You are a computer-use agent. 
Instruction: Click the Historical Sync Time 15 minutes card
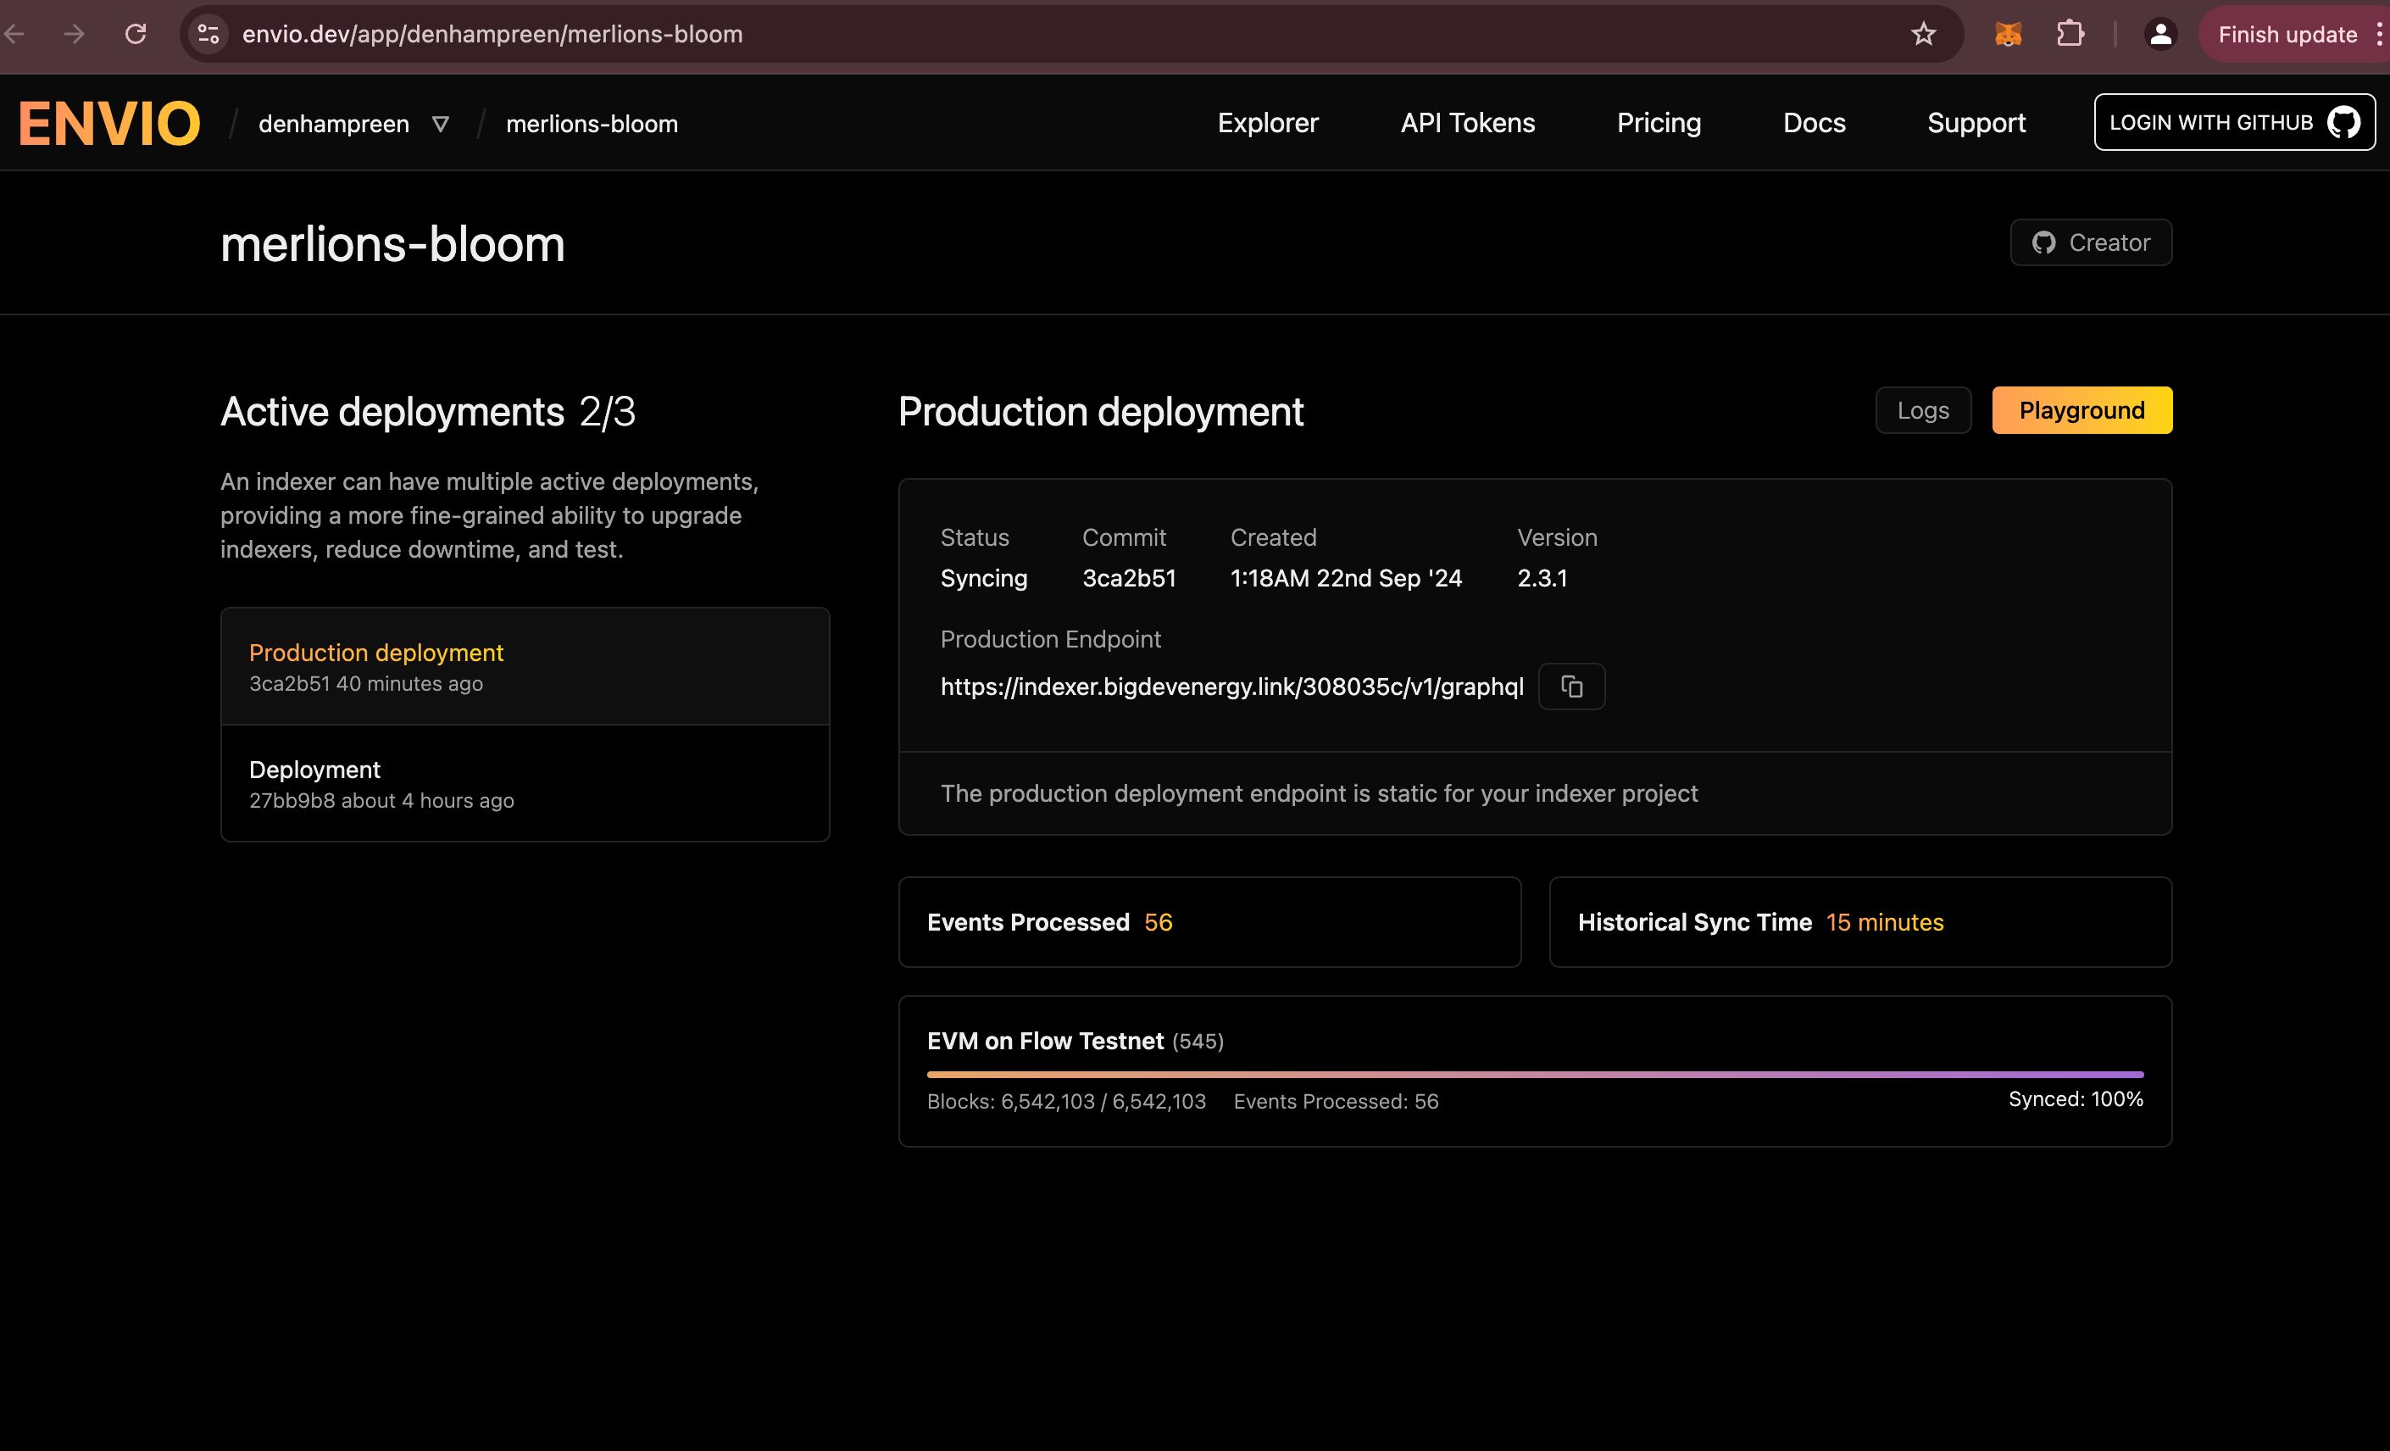pos(1859,922)
